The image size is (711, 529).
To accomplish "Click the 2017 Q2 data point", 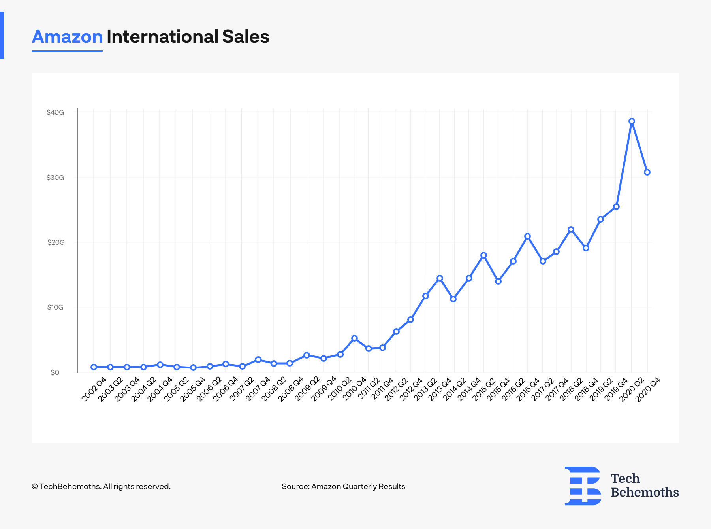I will coord(543,261).
